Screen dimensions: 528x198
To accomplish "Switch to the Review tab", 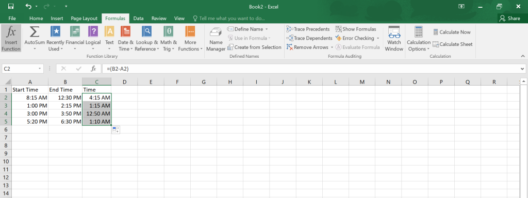I will [x=159, y=19].
